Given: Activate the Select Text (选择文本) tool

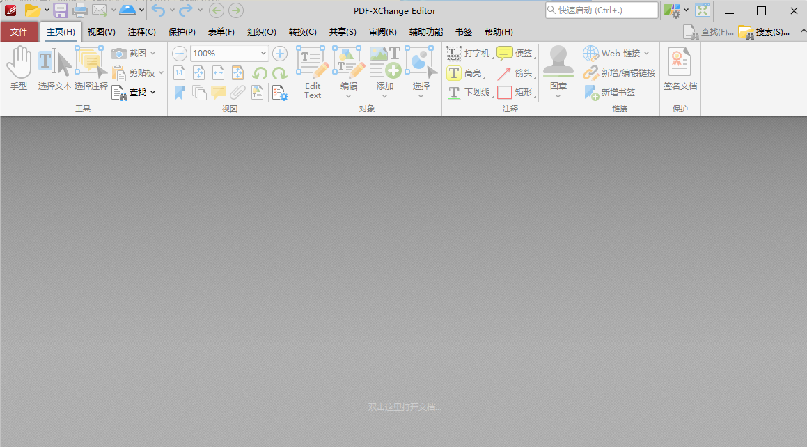Looking at the screenshot, I should click(x=54, y=68).
